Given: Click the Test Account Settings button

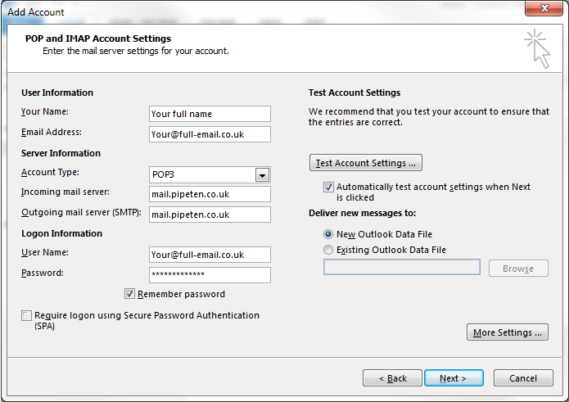Looking at the screenshot, I should coord(366,163).
